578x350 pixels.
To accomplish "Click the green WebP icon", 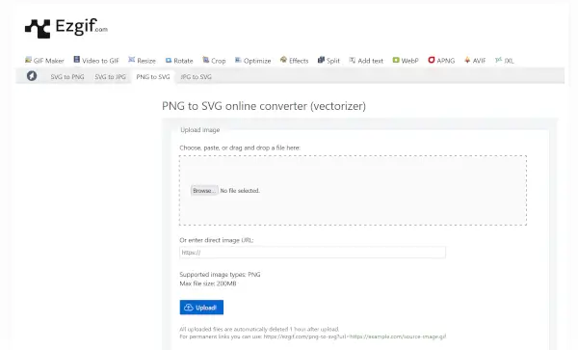I will [396, 60].
